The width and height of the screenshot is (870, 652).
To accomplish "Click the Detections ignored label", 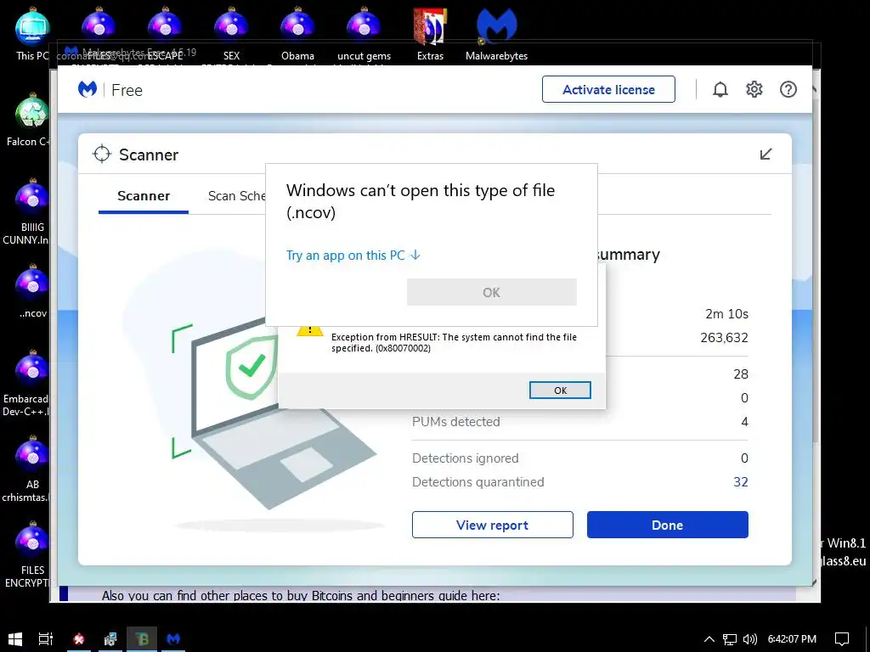I will [466, 458].
